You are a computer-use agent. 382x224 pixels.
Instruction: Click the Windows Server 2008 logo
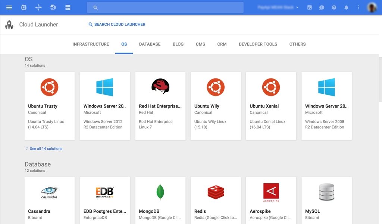pyautogui.click(x=326, y=87)
